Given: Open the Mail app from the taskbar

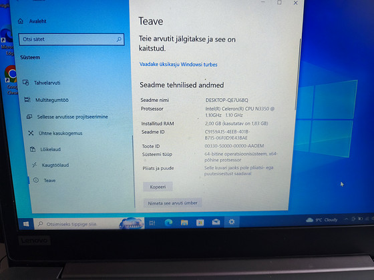Looking at the screenshot, I should click(x=216, y=222).
